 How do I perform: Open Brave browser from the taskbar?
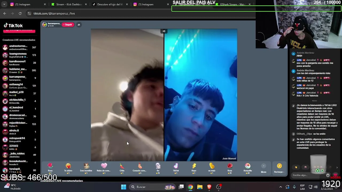point(209,187)
